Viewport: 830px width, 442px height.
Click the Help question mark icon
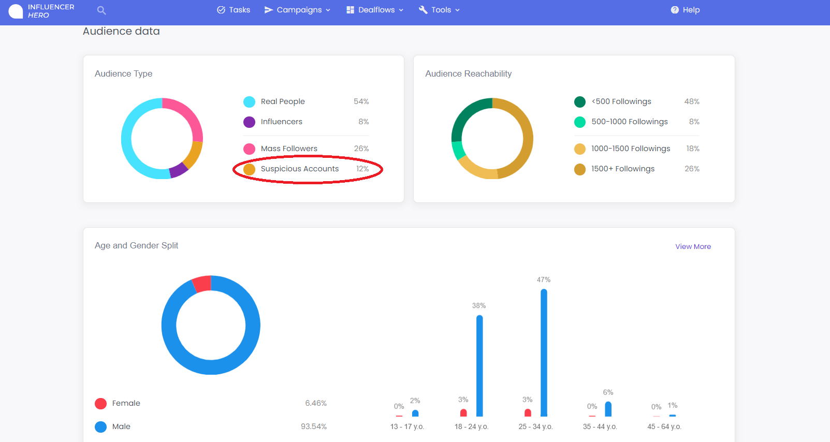675,10
